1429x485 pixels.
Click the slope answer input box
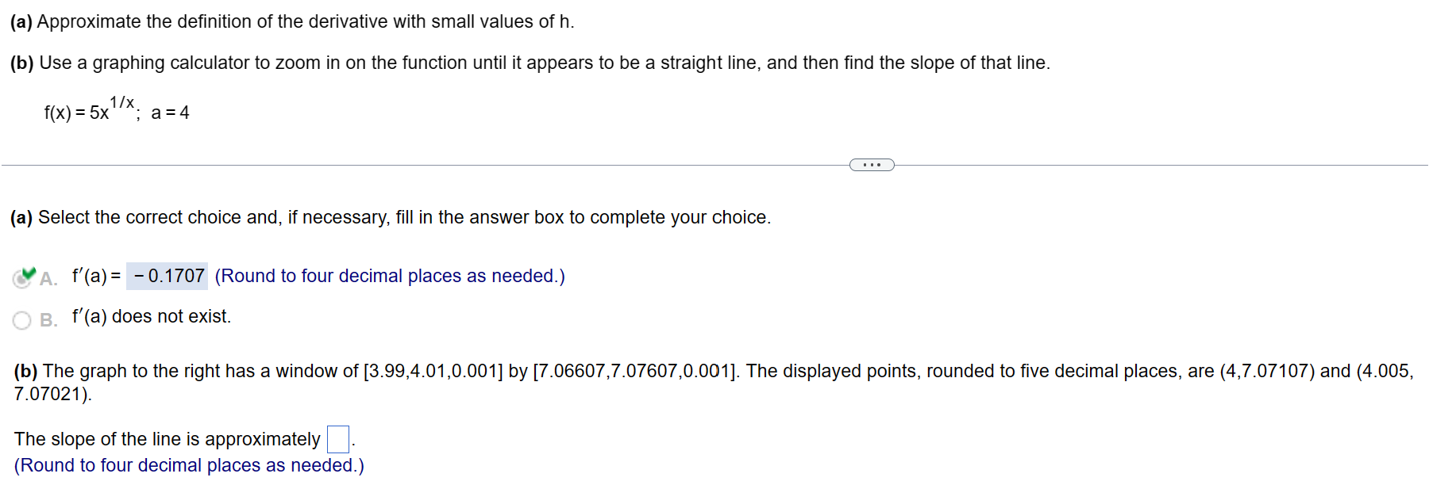338,437
